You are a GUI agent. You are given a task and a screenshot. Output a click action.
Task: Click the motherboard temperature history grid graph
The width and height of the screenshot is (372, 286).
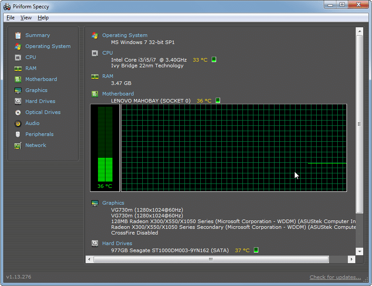coord(234,148)
